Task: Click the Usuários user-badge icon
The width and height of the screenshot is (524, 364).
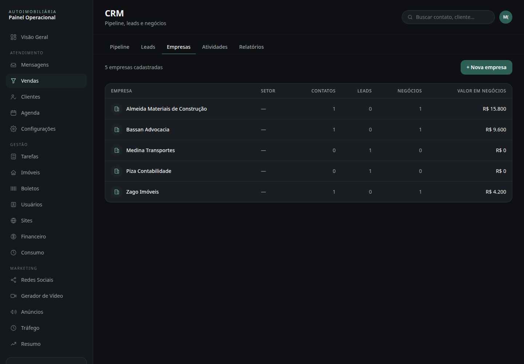Action: (x=13, y=205)
